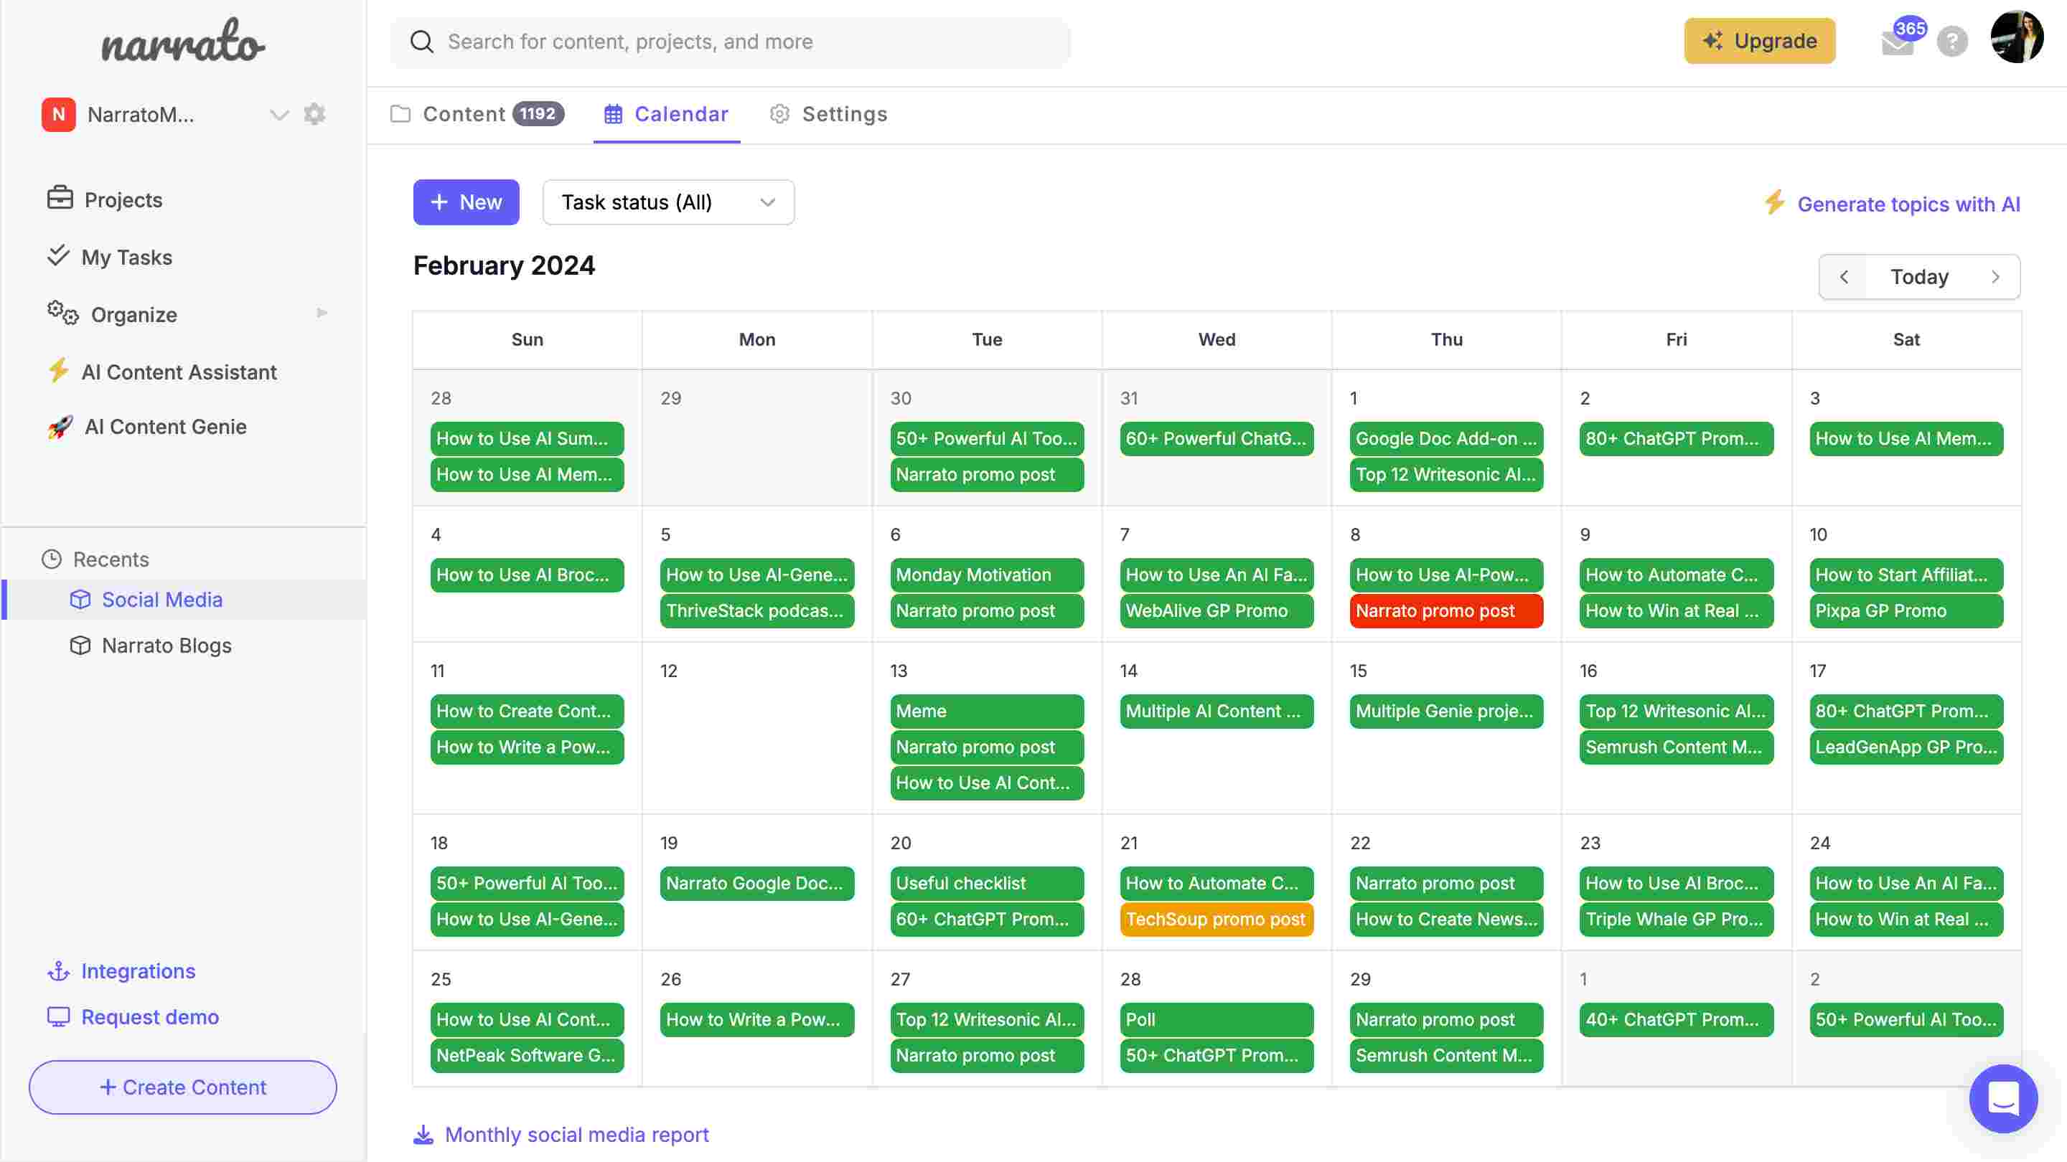Image resolution: width=2067 pixels, height=1162 pixels.
Task: Go to next month arrow
Action: click(1995, 277)
